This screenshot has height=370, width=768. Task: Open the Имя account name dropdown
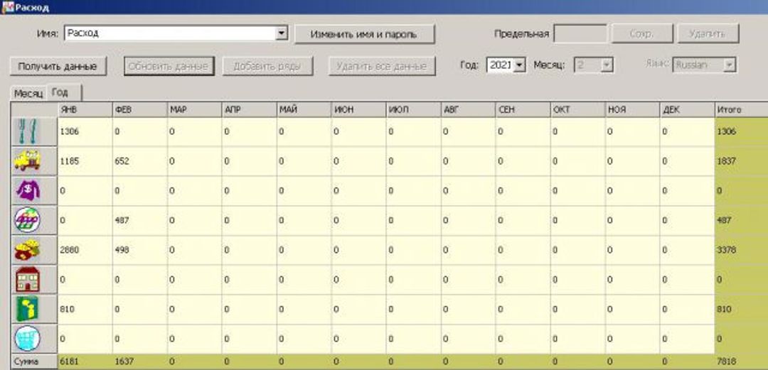[281, 33]
